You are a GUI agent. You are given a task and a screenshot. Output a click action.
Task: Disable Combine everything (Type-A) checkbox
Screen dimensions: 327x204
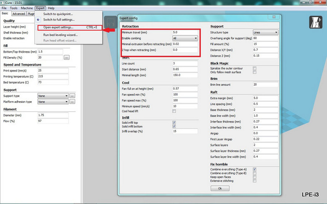click(x=254, y=169)
